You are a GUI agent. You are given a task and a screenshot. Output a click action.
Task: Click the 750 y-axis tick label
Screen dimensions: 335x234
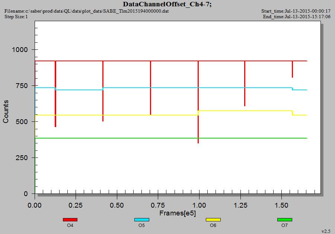[x=22, y=86]
